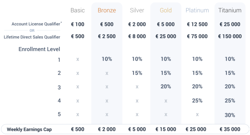Click the Titanium tier heading

coord(230,10)
